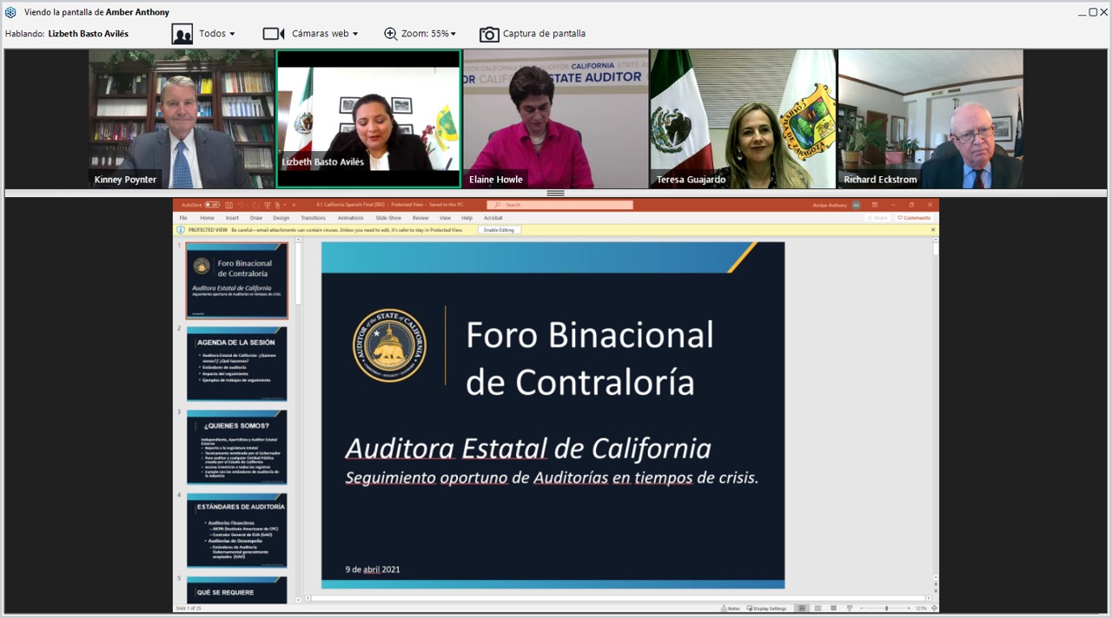Click the webcam camera icon
The width and height of the screenshot is (1112, 618).
coord(274,34)
